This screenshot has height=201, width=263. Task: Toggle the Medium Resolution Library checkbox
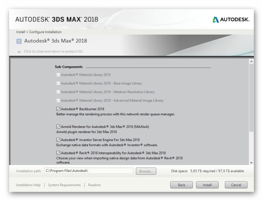[x=58, y=92]
